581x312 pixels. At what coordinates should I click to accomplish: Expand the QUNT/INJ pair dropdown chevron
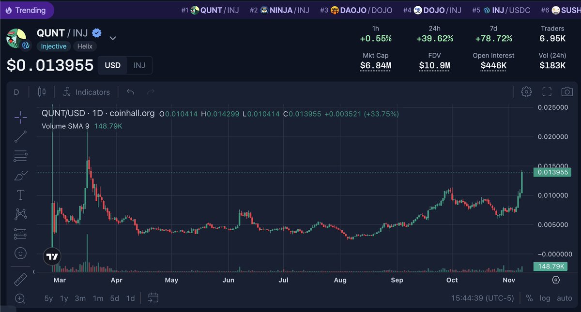point(113,38)
